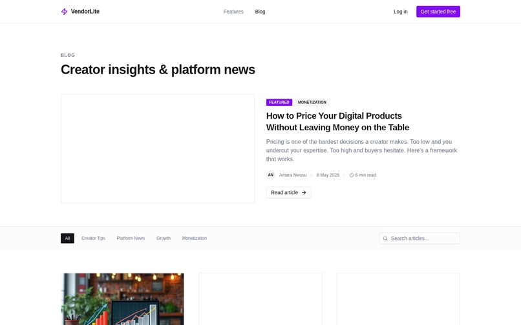This screenshot has height=325, width=521.
Task: Click the Search articles input field
Action: pyautogui.click(x=420, y=239)
